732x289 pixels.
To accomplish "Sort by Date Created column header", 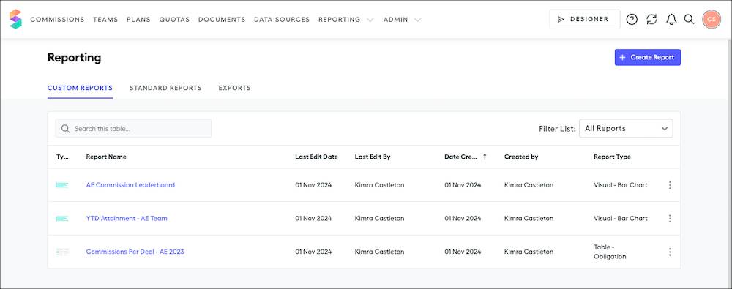I will pos(460,157).
